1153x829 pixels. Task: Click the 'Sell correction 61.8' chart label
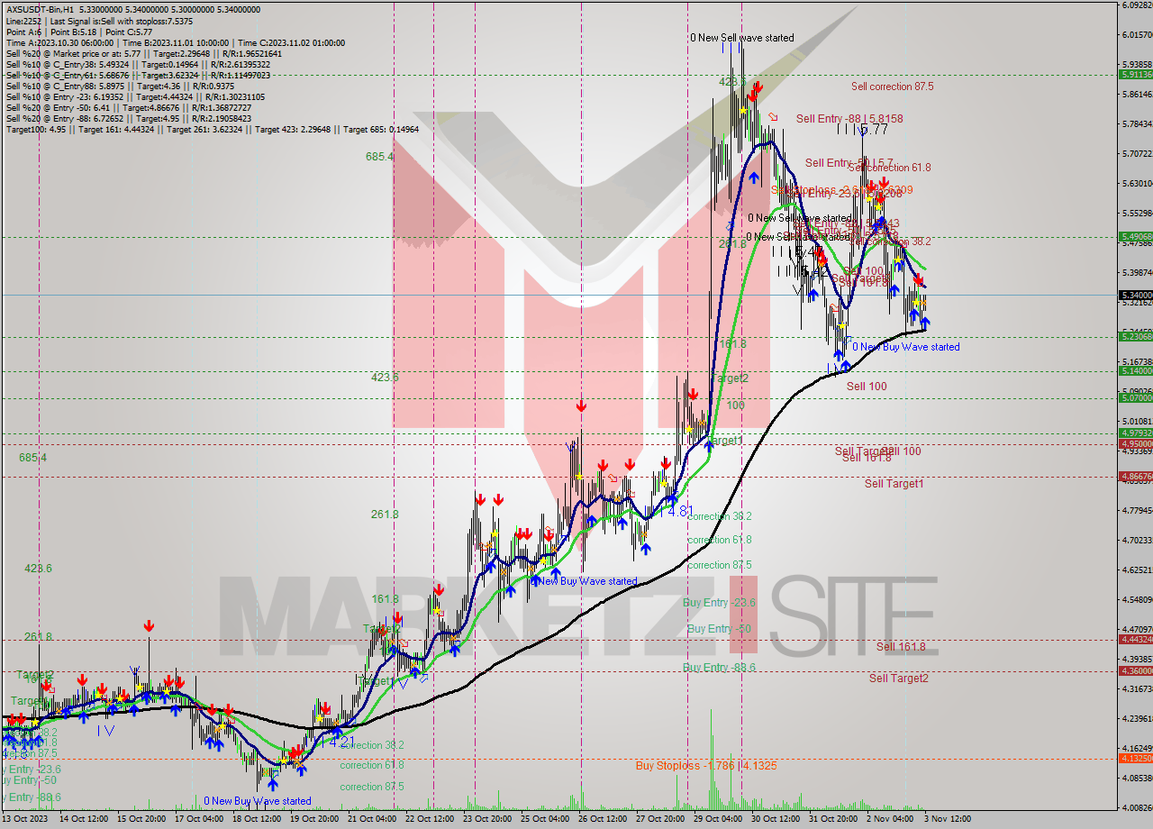[x=890, y=168]
